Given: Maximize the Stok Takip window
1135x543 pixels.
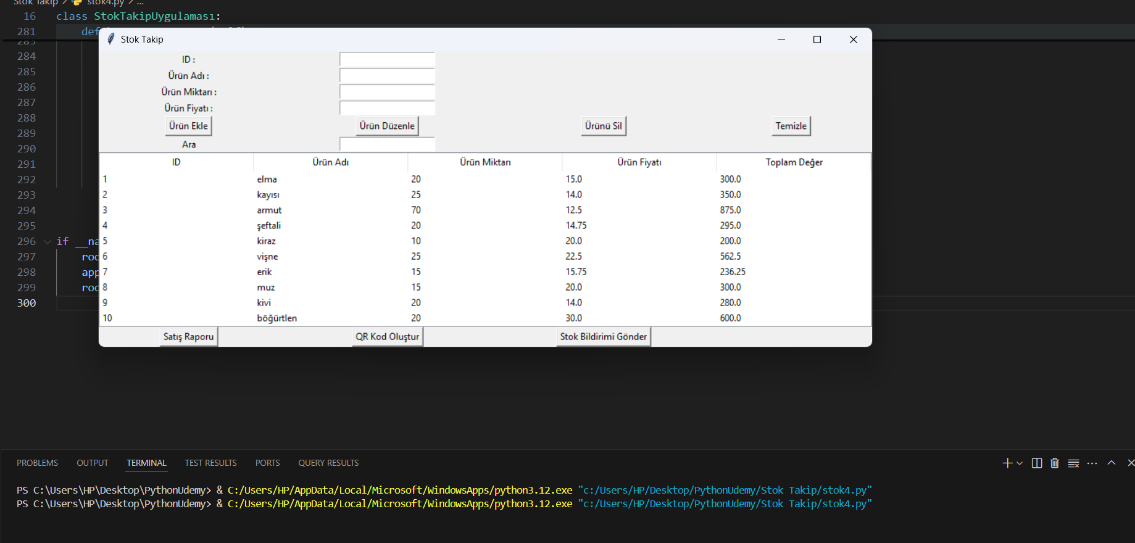Looking at the screenshot, I should coord(817,39).
